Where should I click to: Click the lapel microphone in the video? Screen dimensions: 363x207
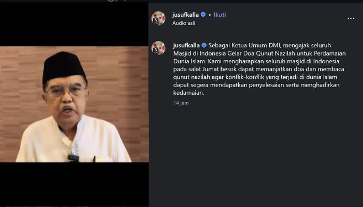tap(73, 158)
